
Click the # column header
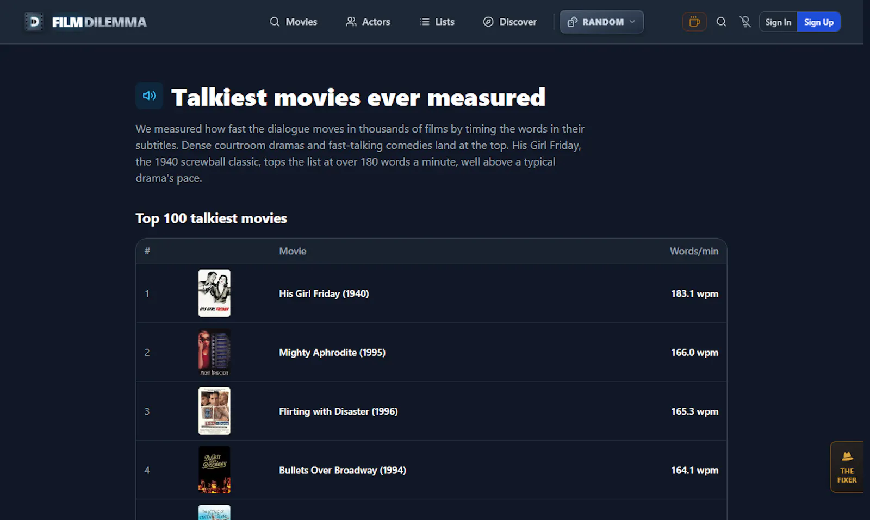pyautogui.click(x=147, y=251)
